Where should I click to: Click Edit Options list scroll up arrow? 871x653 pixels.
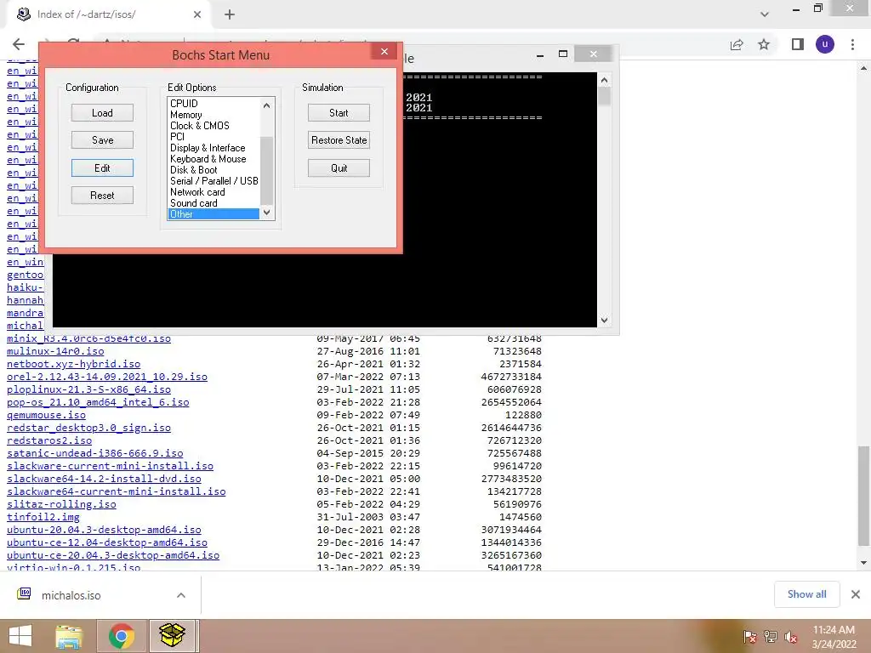pyautogui.click(x=266, y=105)
